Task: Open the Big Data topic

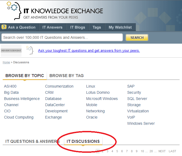Action: coord(11,92)
